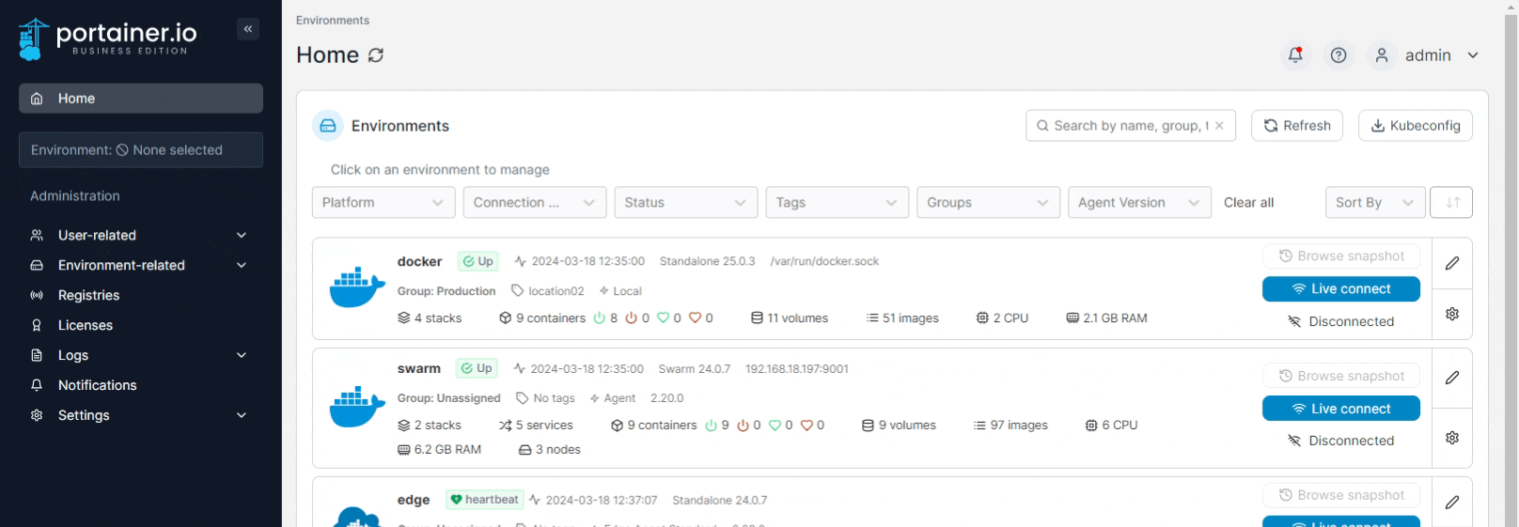Toggle the sort order direction button
The height and width of the screenshot is (527, 1519).
point(1451,202)
